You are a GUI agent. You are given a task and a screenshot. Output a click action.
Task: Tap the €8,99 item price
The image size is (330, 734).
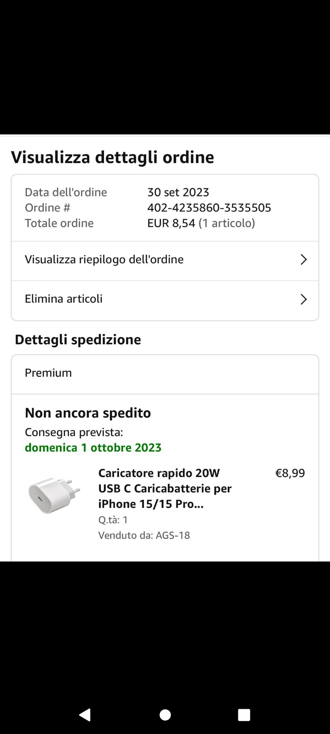[290, 473]
